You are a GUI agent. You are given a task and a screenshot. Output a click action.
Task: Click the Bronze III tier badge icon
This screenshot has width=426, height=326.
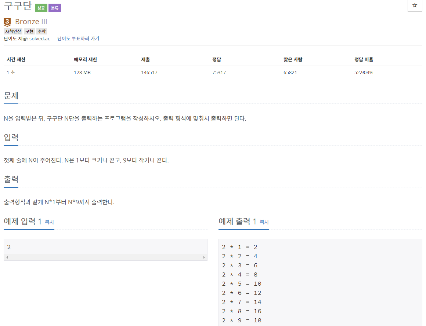[7, 22]
